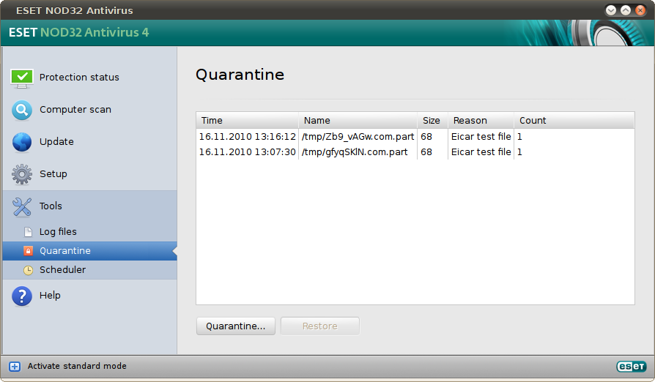Screen dimensions: 655x382
Task: Select Quarantine in the sidebar
Action: [x=89, y=251]
